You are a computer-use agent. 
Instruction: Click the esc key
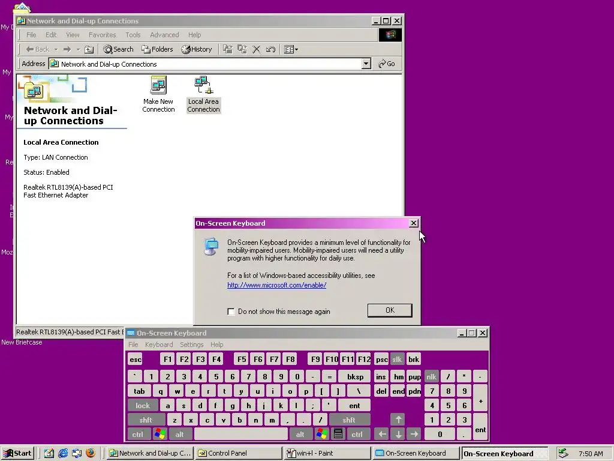coord(135,360)
